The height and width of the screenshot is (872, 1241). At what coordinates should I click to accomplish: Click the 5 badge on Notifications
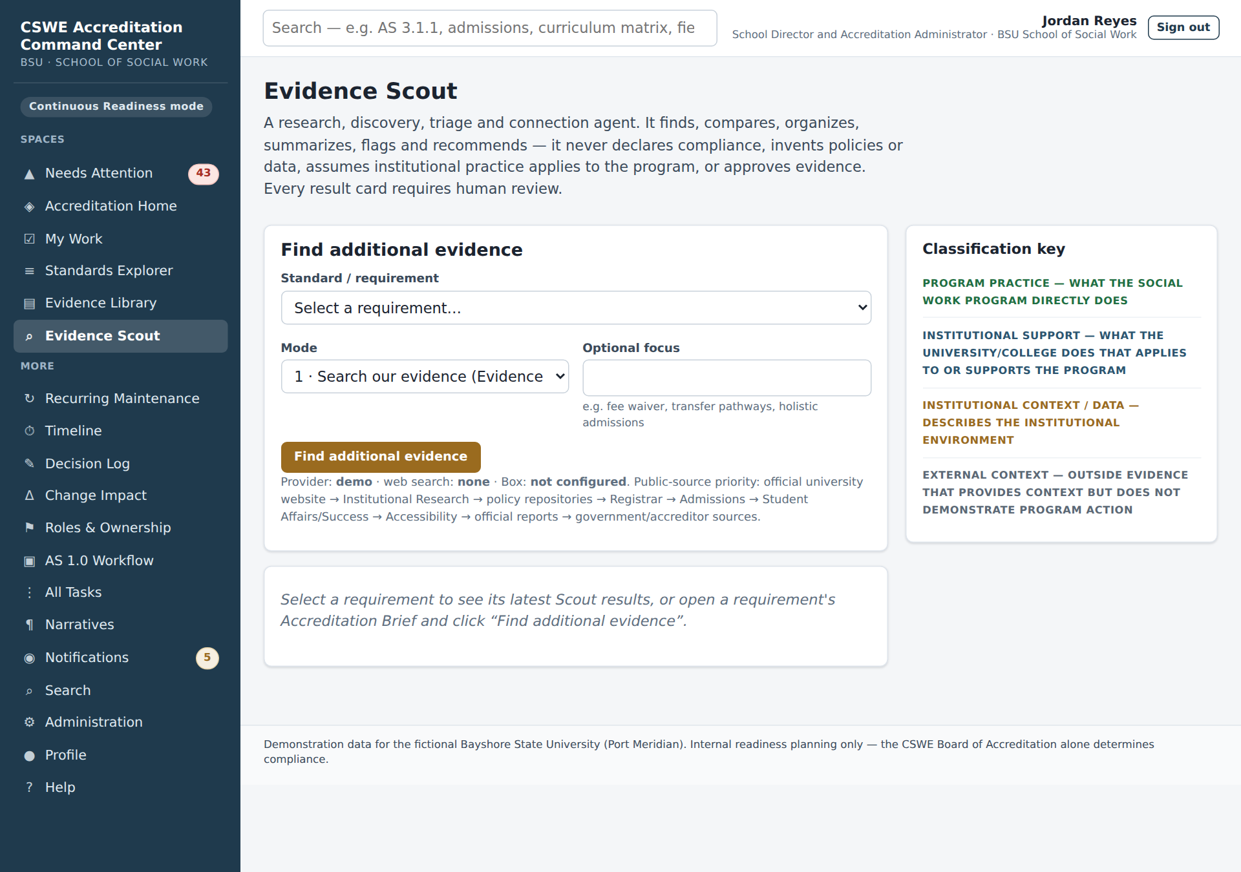point(207,658)
